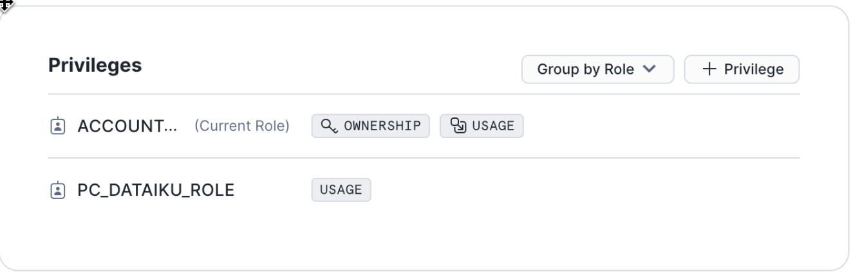Click the plus icon on Privilege button
The height and width of the screenshot is (276, 851).
coord(709,69)
